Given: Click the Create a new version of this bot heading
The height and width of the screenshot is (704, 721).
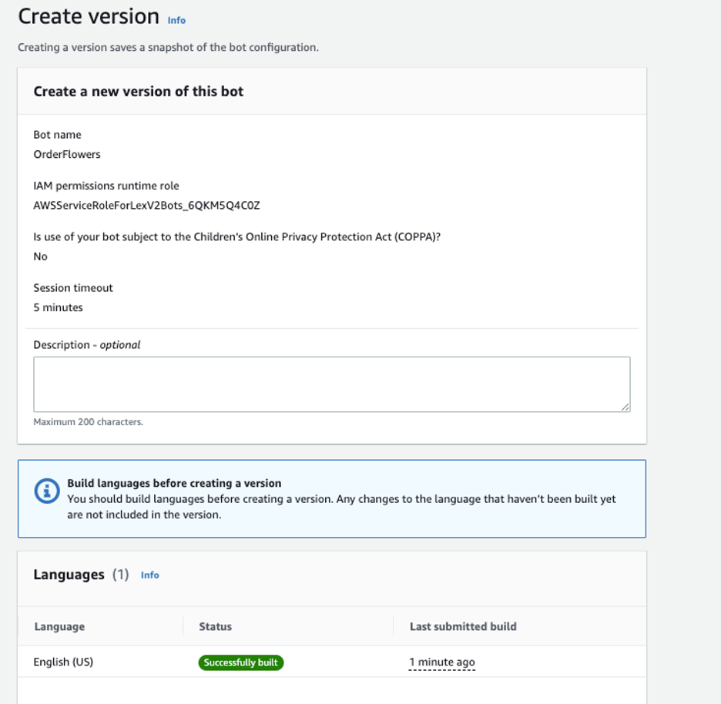Looking at the screenshot, I should click(x=139, y=92).
